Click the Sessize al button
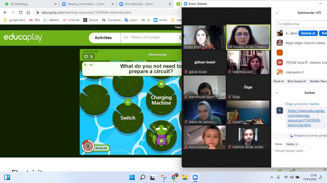327x183 pixels. click(308, 33)
